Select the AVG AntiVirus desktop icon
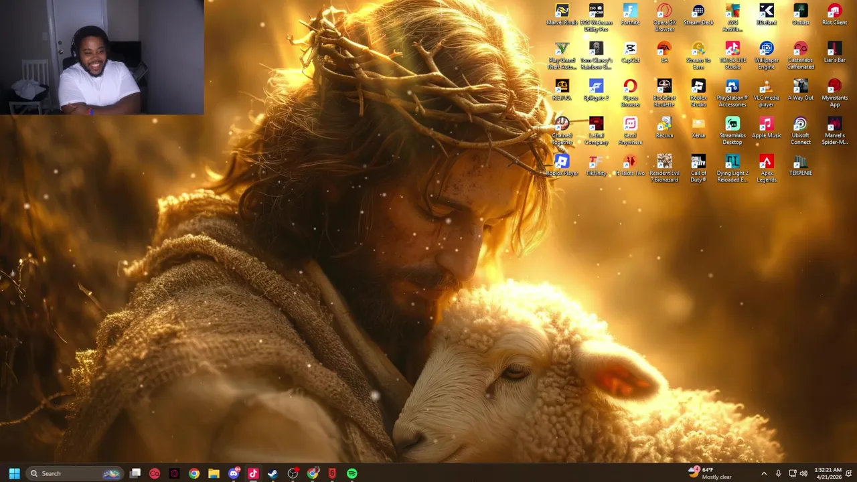The height and width of the screenshot is (482, 857). [732, 18]
